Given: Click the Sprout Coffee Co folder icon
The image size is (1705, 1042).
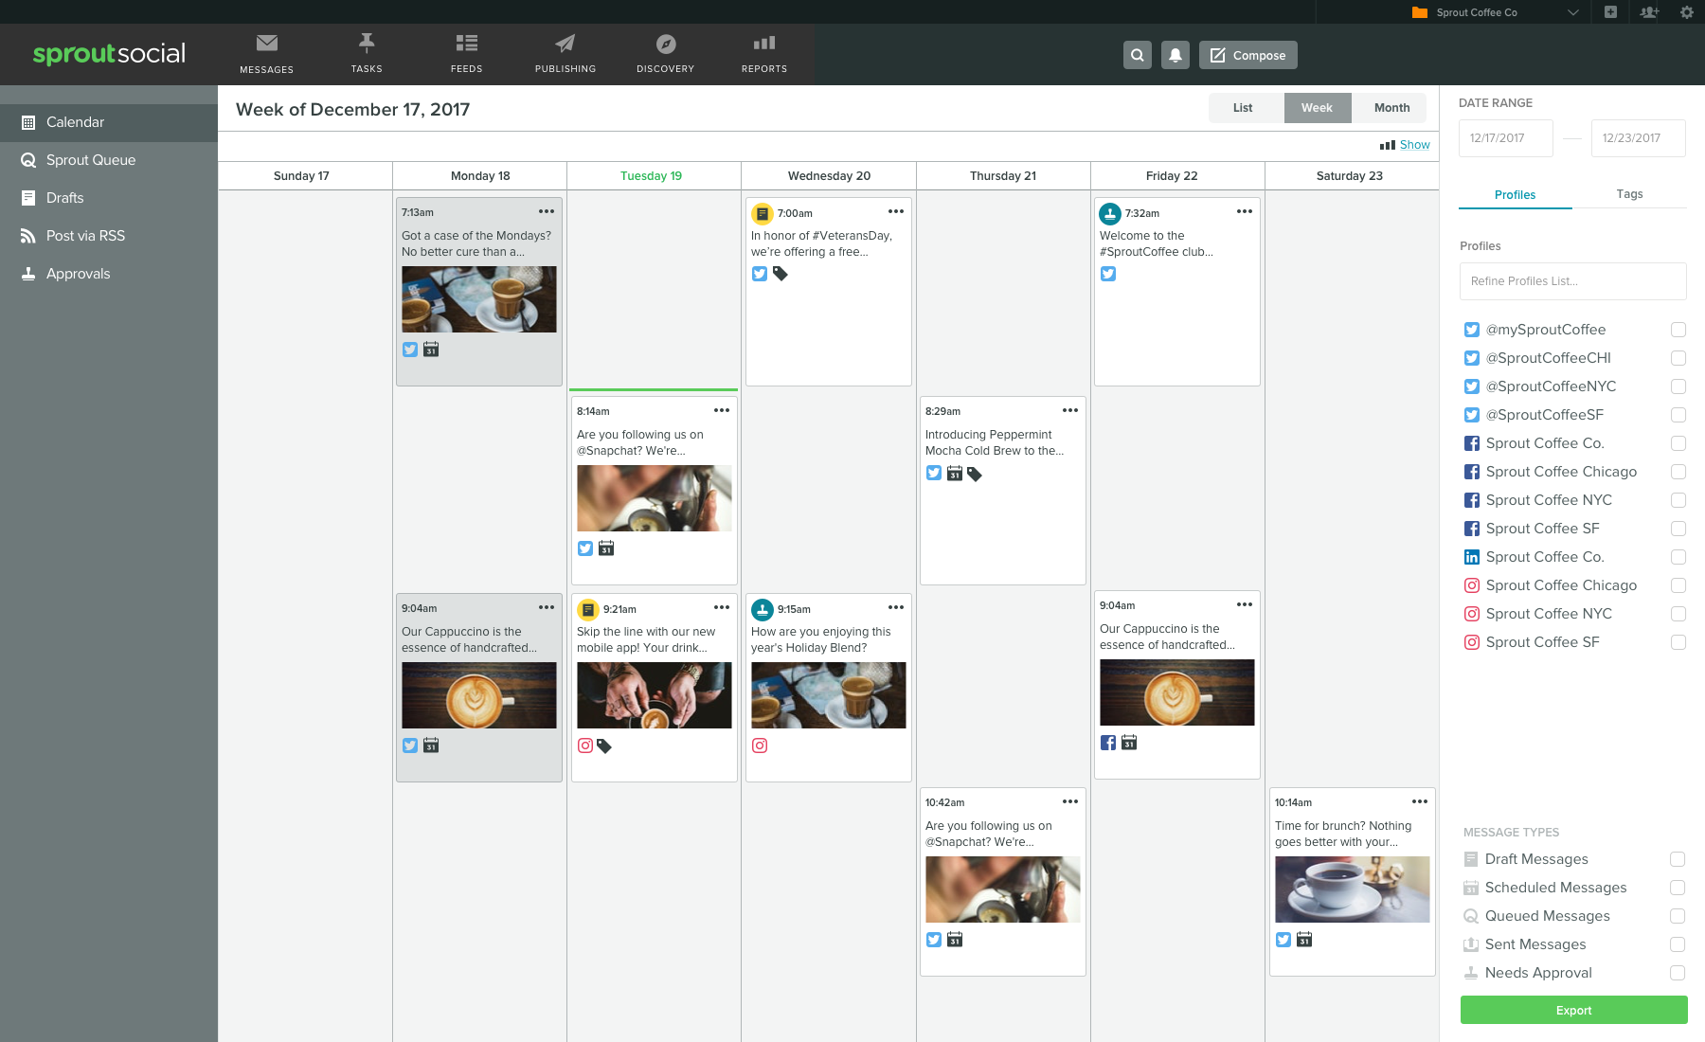Looking at the screenshot, I should coord(1419,12).
